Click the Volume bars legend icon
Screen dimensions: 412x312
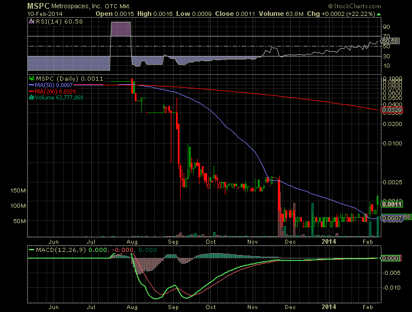point(31,98)
